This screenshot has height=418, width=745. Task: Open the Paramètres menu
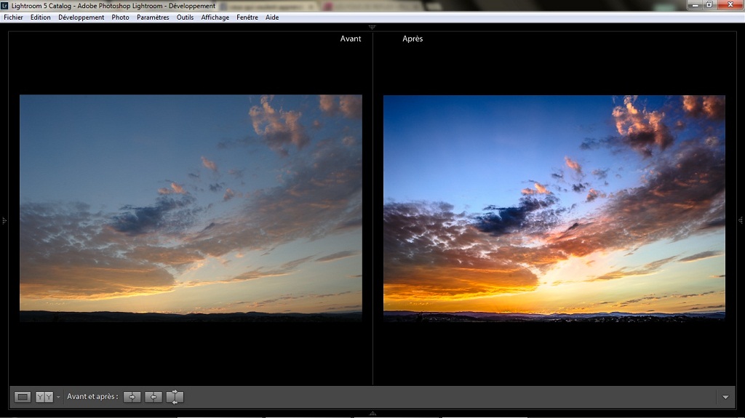[153, 17]
